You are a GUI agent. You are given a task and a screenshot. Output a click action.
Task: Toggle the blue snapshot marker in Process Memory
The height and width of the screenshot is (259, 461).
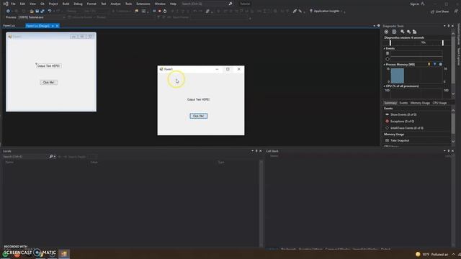435,64
